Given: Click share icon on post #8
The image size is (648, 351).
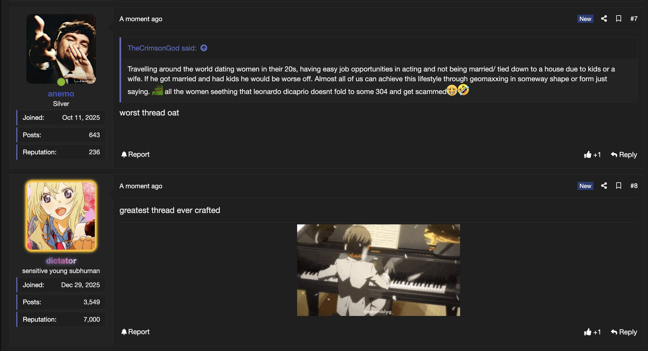Looking at the screenshot, I should (x=604, y=186).
